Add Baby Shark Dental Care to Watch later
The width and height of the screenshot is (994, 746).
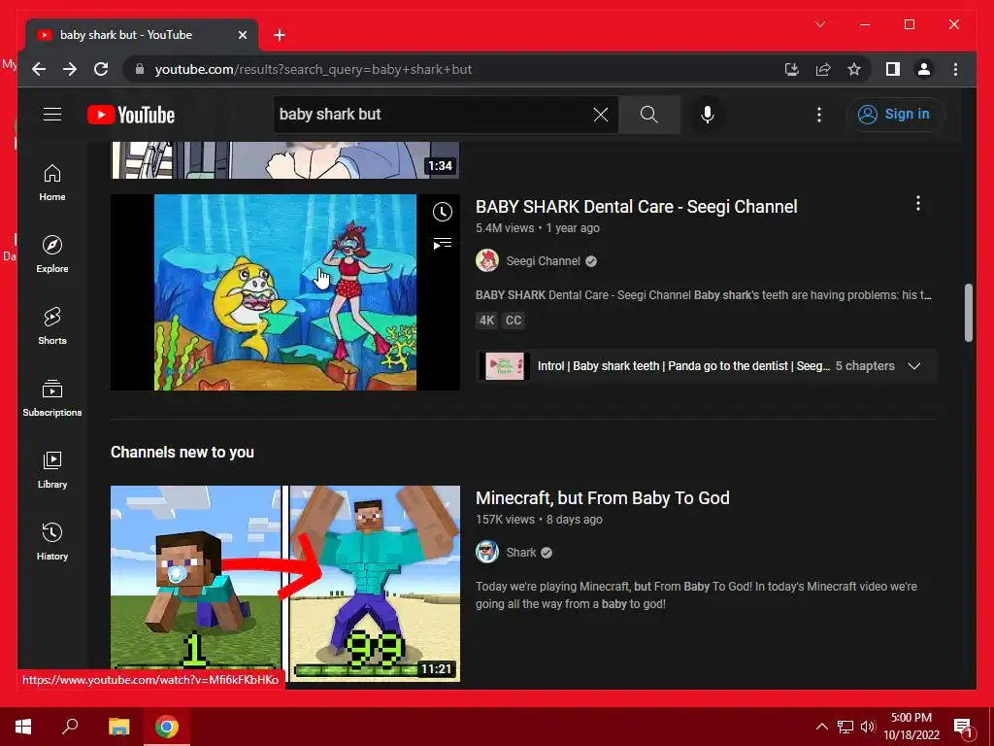[x=443, y=212]
